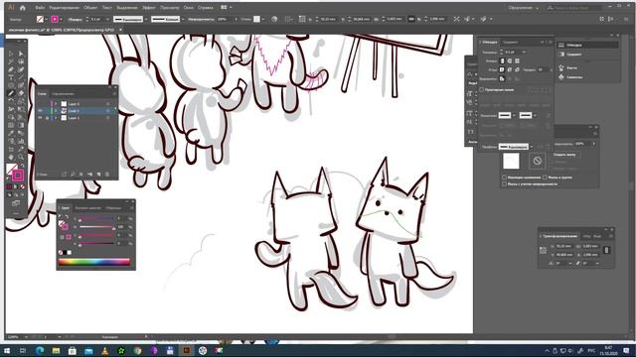Viewport: 636px width, 357px height.
Task: Open stroke color dropdown in control bar
Action: pos(61,19)
